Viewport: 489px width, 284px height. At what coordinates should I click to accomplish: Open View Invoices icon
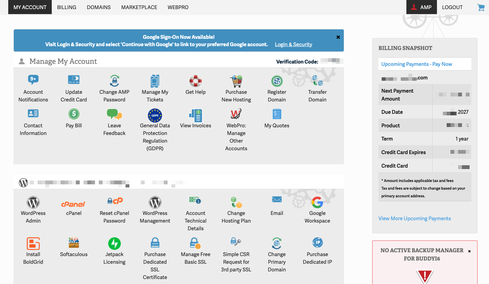pyautogui.click(x=196, y=115)
